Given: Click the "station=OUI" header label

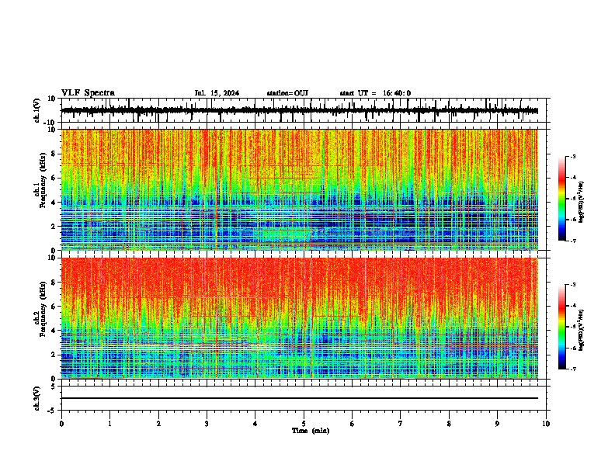Looking at the screenshot, I should [287, 93].
